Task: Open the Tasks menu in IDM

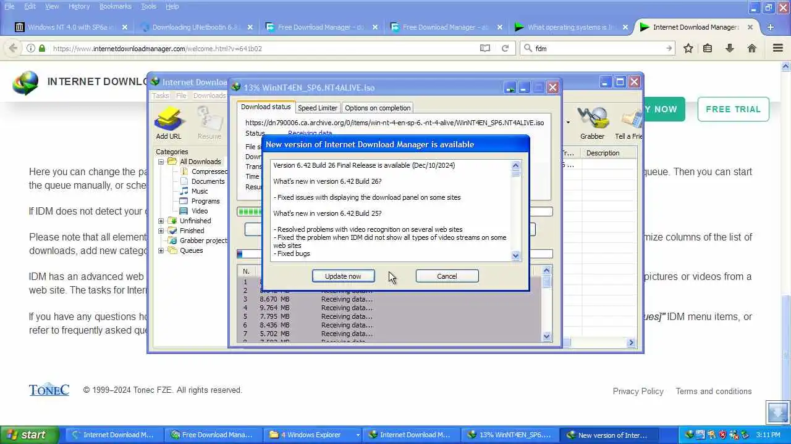Action: click(x=161, y=96)
